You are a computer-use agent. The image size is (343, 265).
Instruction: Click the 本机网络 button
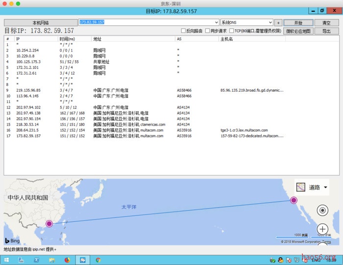[x=41, y=23]
